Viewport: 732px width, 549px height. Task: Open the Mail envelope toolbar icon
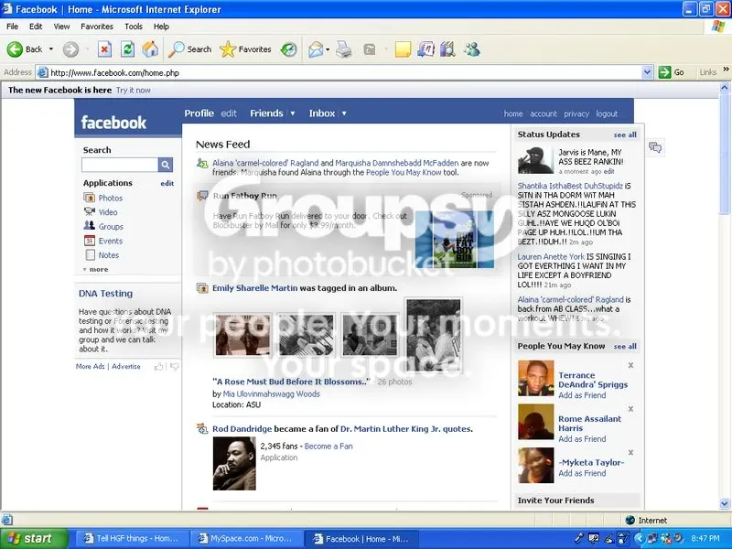[x=316, y=49]
